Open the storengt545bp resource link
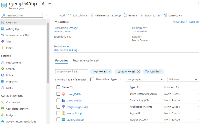 coord(75,120)
